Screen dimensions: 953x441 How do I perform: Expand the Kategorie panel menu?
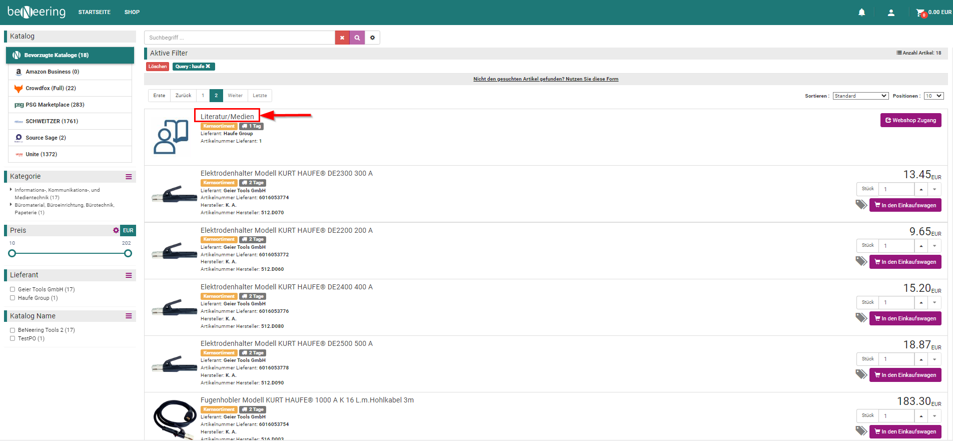(x=129, y=177)
